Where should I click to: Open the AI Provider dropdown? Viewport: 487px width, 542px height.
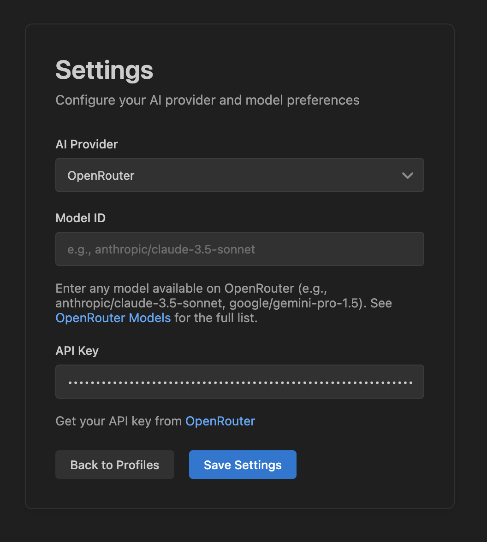(x=239, y=175)
